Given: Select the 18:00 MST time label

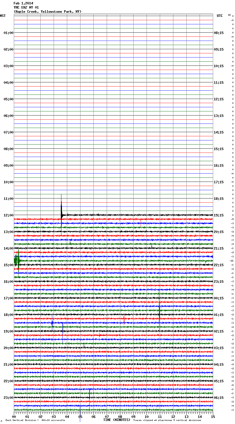Looking at the screenshot, I should (9, 315).
